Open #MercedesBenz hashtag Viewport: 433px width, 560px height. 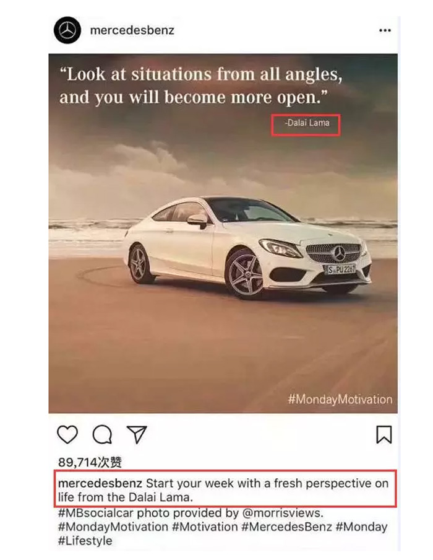tap(286, 527)
